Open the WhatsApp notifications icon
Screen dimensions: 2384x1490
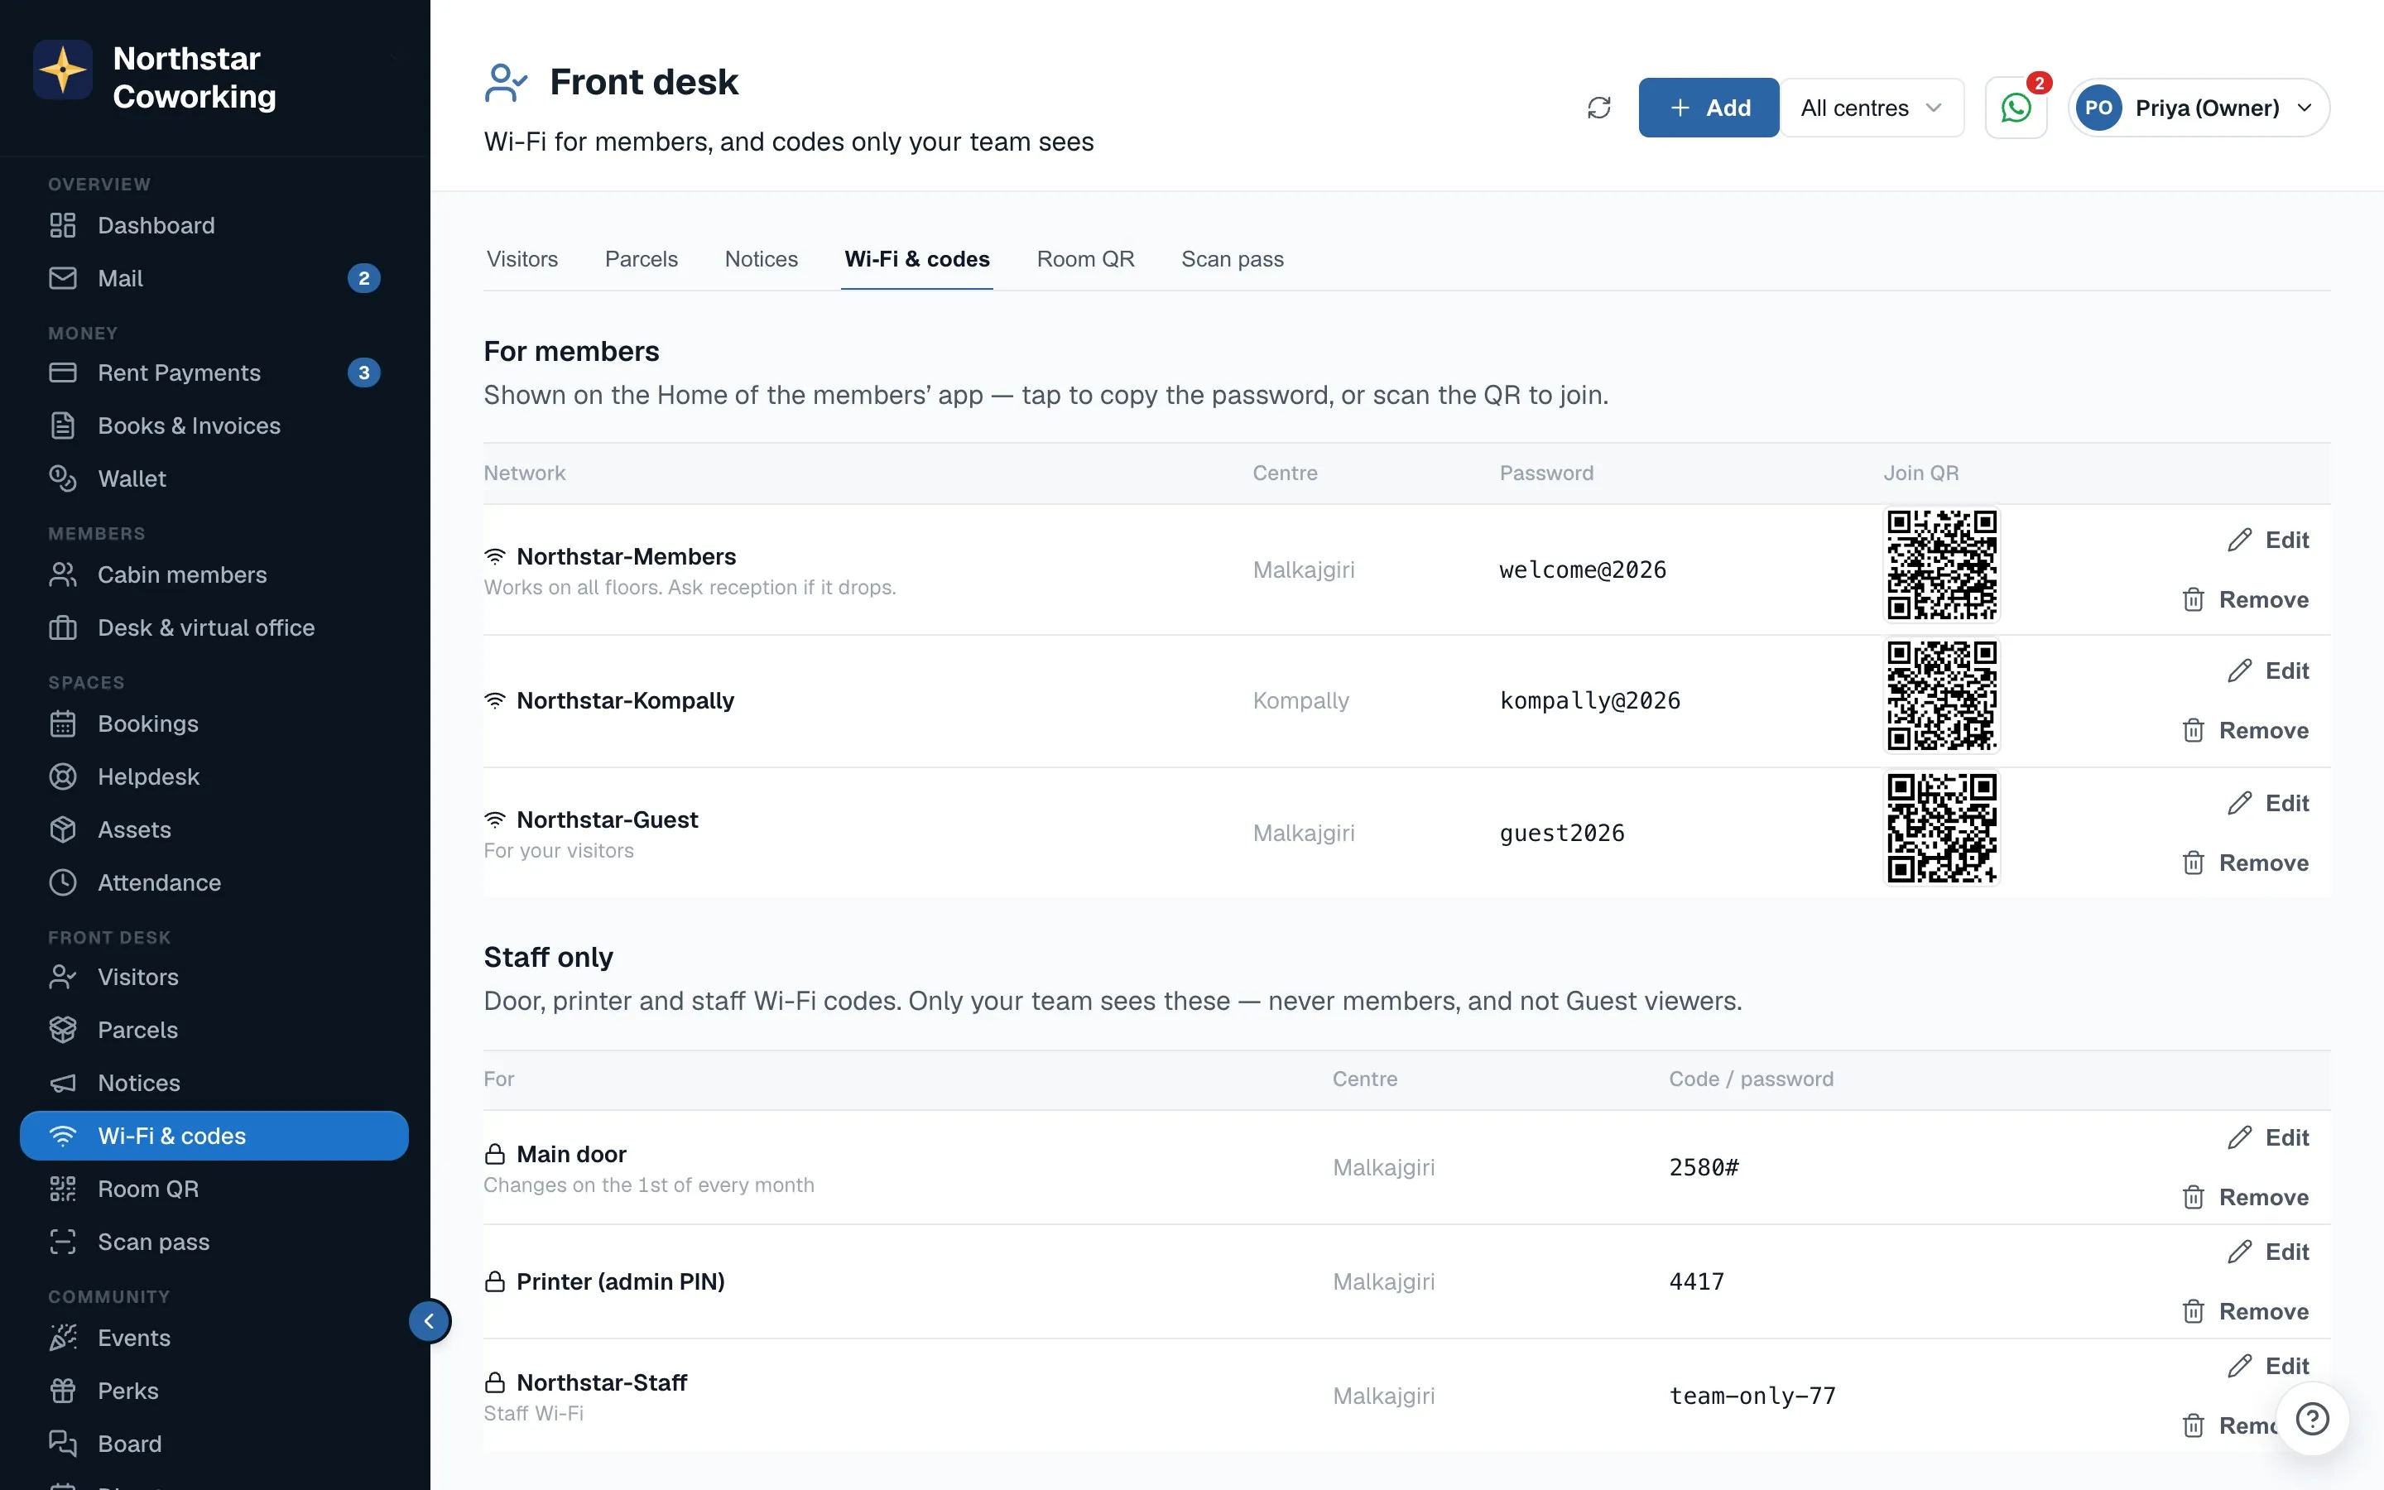click(2016, 108)
